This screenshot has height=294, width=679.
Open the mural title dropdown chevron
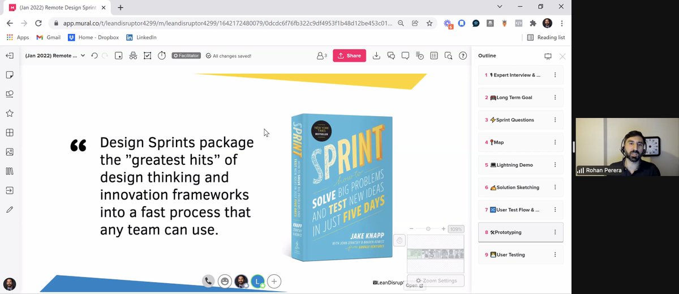[83, 56]
